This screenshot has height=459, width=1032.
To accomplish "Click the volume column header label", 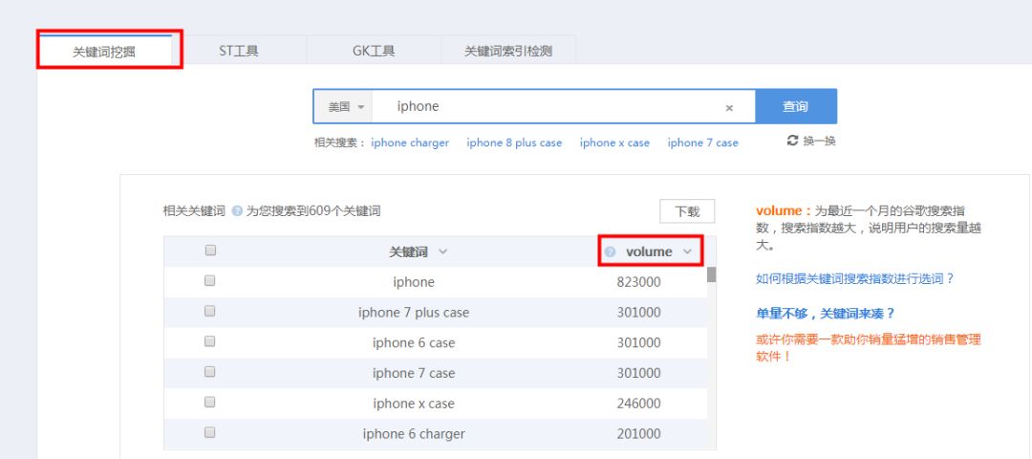I will point(649,251).
